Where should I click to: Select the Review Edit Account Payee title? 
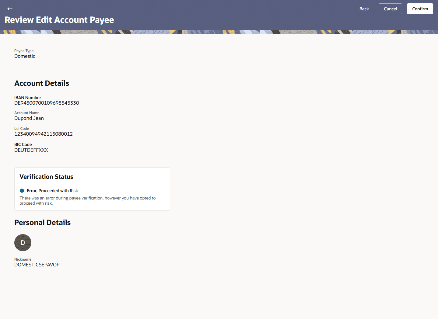(59, 20)
